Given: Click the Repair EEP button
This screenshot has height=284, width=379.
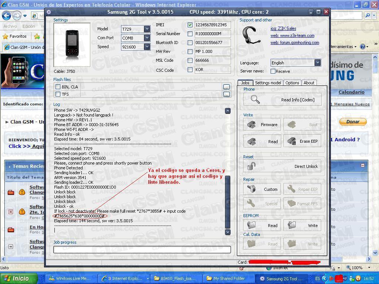Looking at the screenshot, I should pos(302,189).
